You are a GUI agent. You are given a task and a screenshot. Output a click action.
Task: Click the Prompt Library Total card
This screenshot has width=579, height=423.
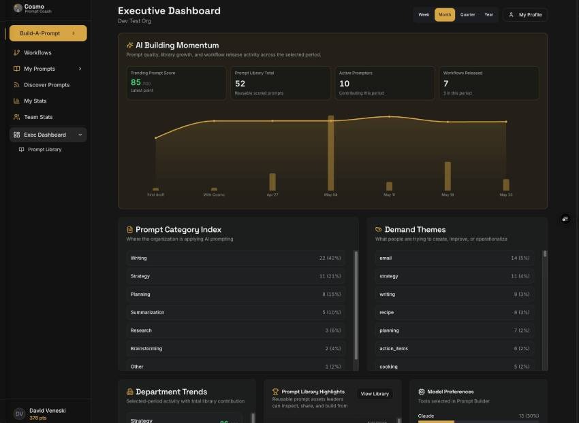click(281, 83)
